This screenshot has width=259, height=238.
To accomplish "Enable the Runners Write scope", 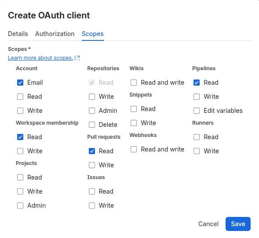I will pyautogui.click(x=197, y=151).
